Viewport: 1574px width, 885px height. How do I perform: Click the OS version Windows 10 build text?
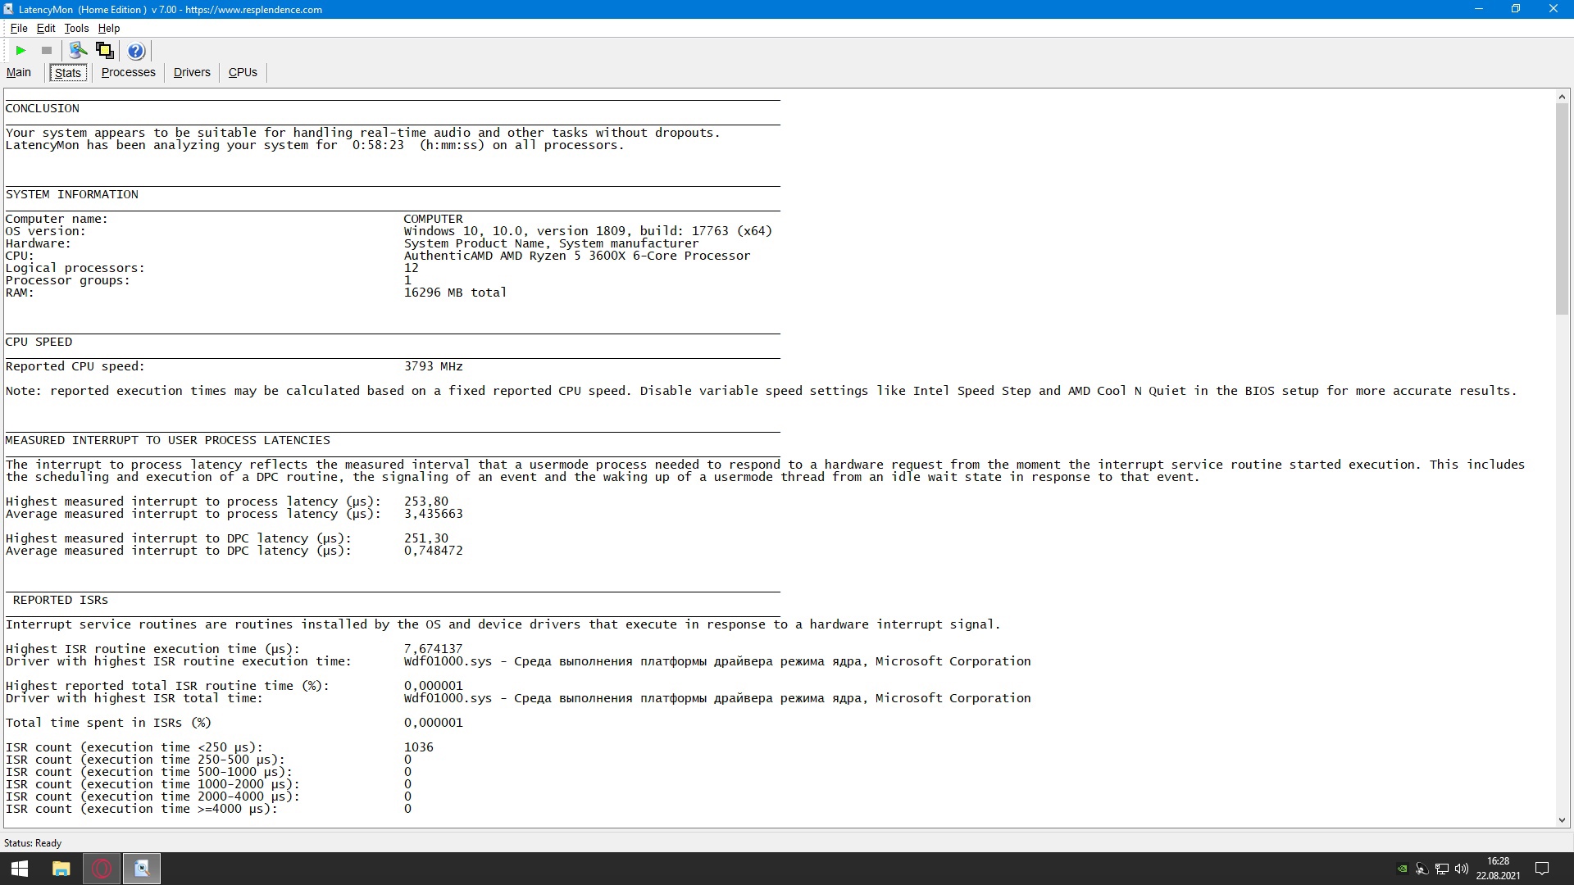tap(588, 231)
